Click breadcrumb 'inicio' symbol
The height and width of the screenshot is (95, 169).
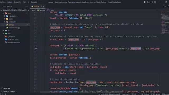coord(51,10)
